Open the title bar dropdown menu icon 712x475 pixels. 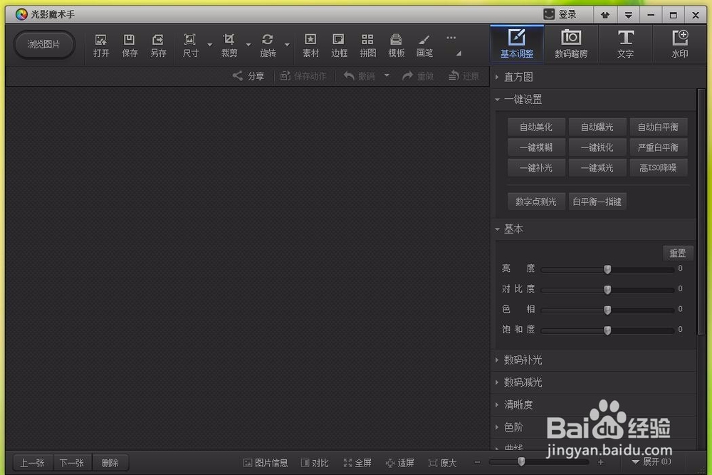click(629, 15)
